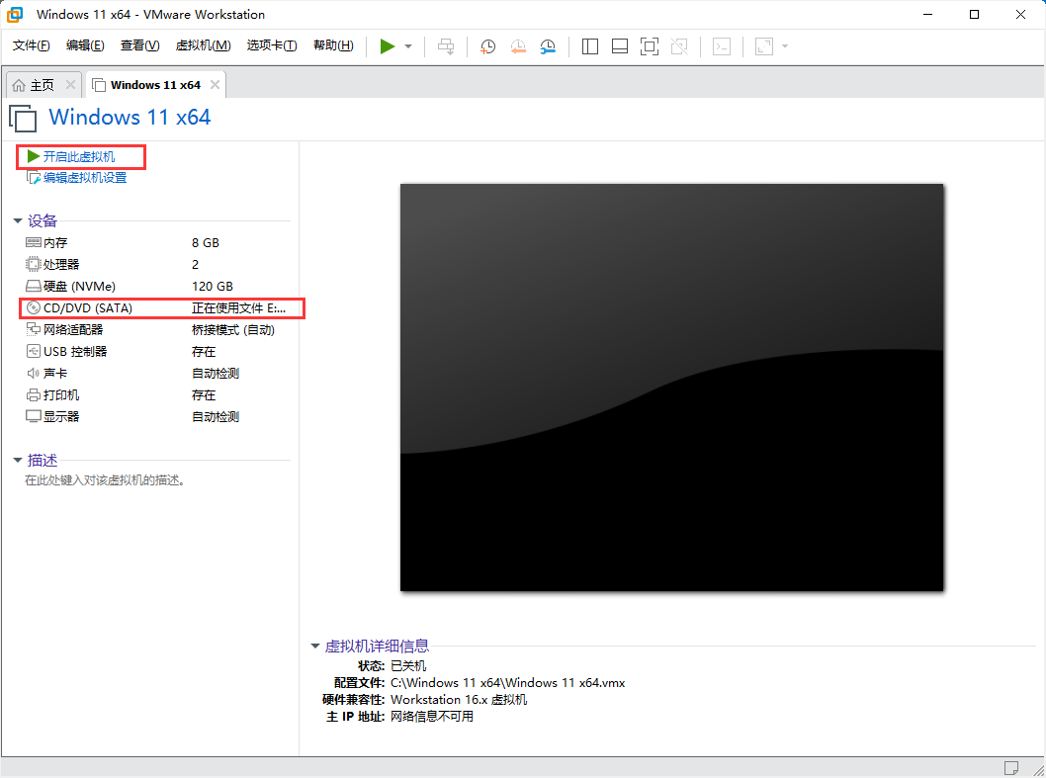Image resolution: width=1046 pixels, height=778 pixels.
Task: Open the 文件(F) menu
Action: tap(32, 45)
